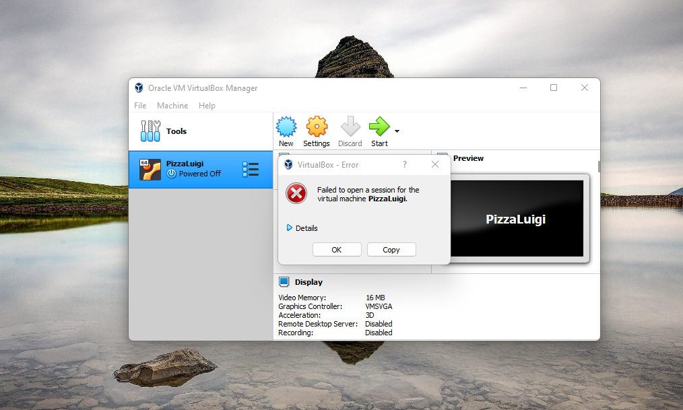Click the Video Memory 16 MB value

[375, 298]
